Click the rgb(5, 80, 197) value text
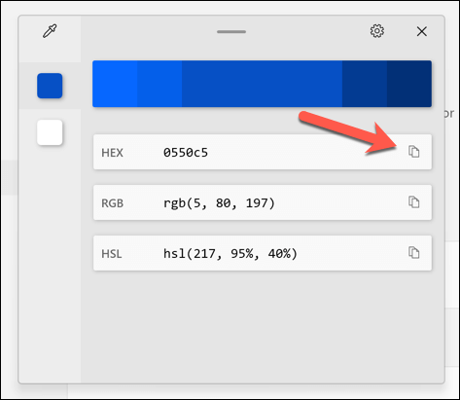The image size is (460, 400). coord(219,203)
